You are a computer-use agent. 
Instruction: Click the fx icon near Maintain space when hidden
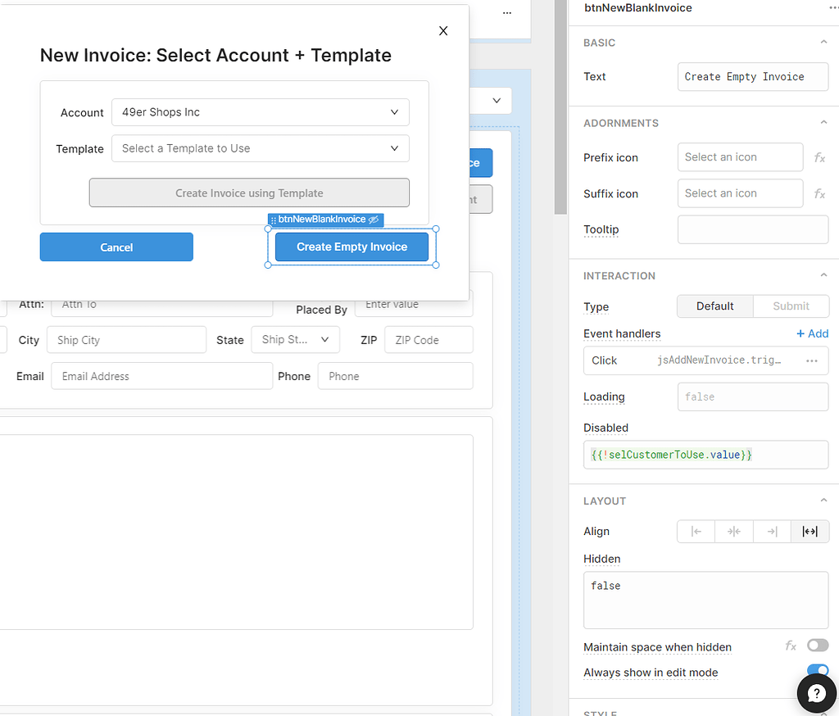pos(790,646)
